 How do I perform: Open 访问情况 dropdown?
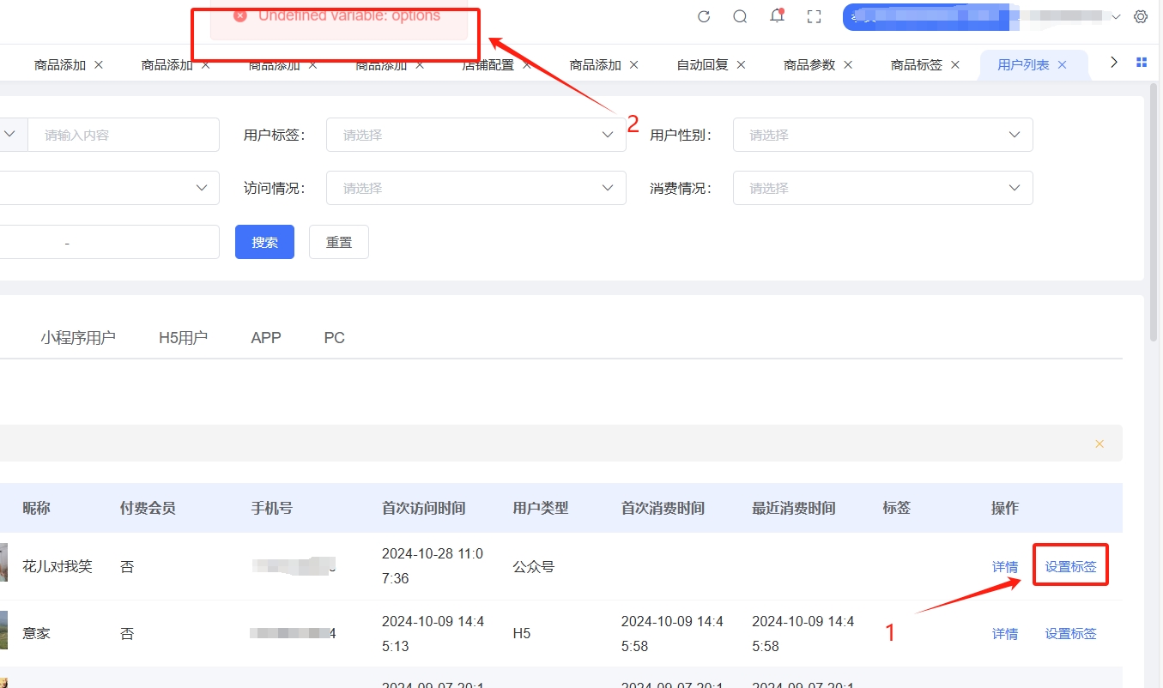coord(475,188)
